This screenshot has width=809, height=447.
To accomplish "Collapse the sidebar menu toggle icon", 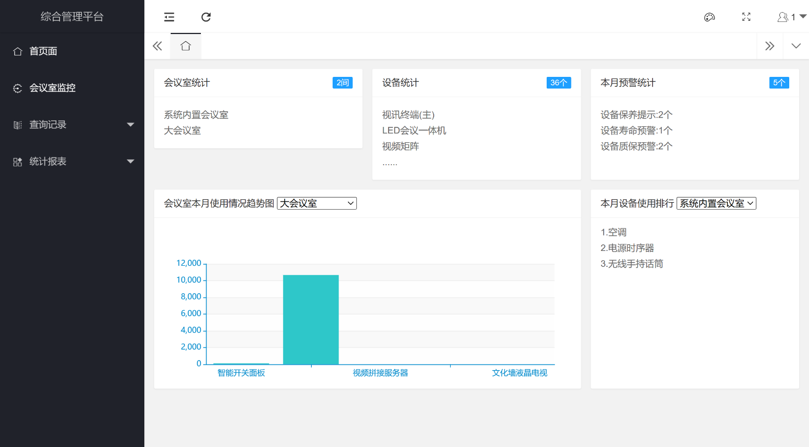I will (169, 17).
